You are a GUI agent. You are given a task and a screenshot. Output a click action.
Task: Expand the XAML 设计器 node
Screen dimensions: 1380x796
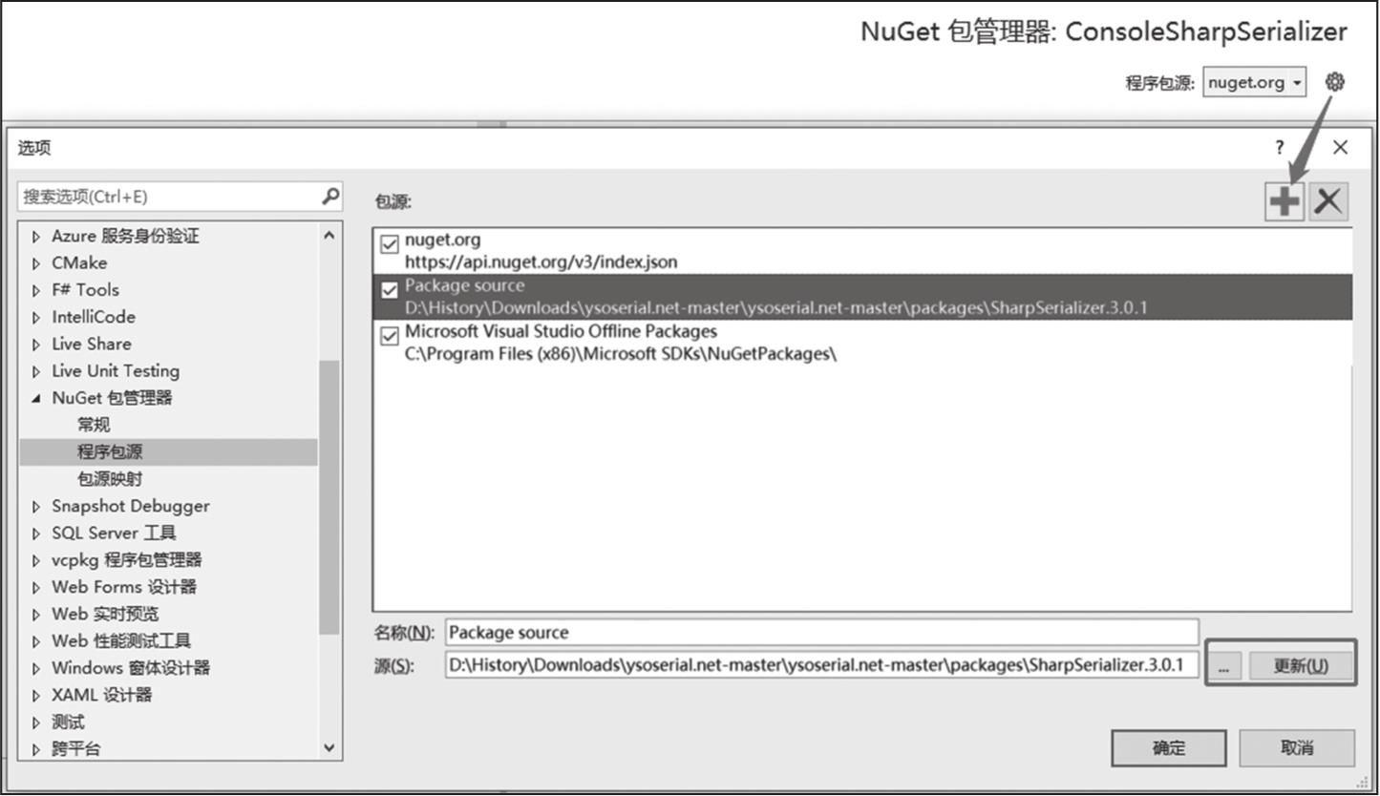[x=36, y=696]
